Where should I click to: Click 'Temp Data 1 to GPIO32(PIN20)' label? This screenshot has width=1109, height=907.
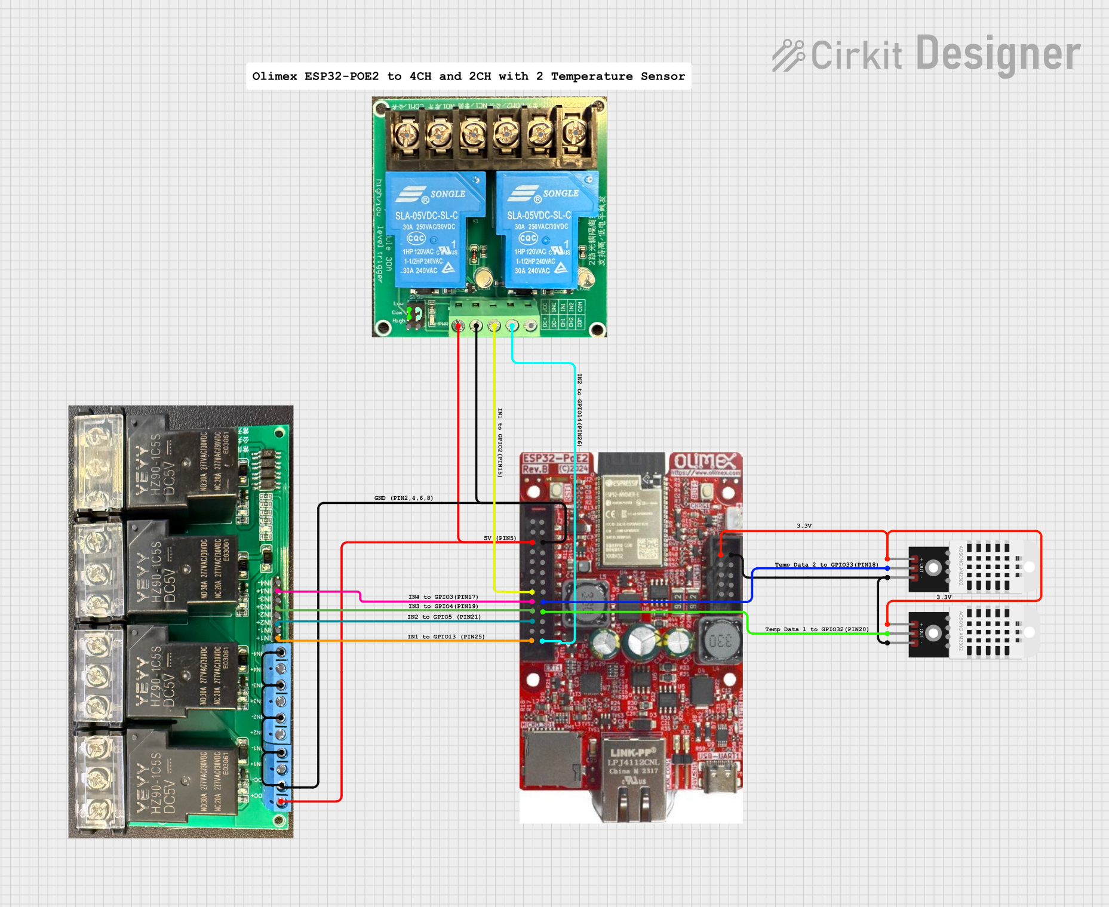pyautogui.click(x=817, y=629)
